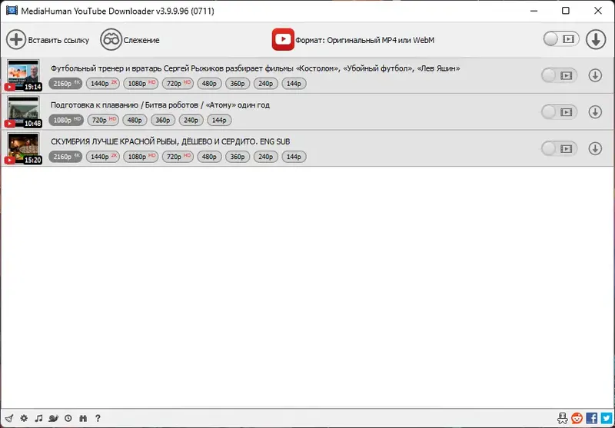Select 1080p HD for 'Подготовка к плаванию'
This screenshot has width=615, height=428.
[66, 120]
